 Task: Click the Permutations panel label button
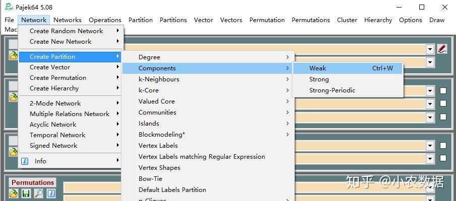pos(33,182)
